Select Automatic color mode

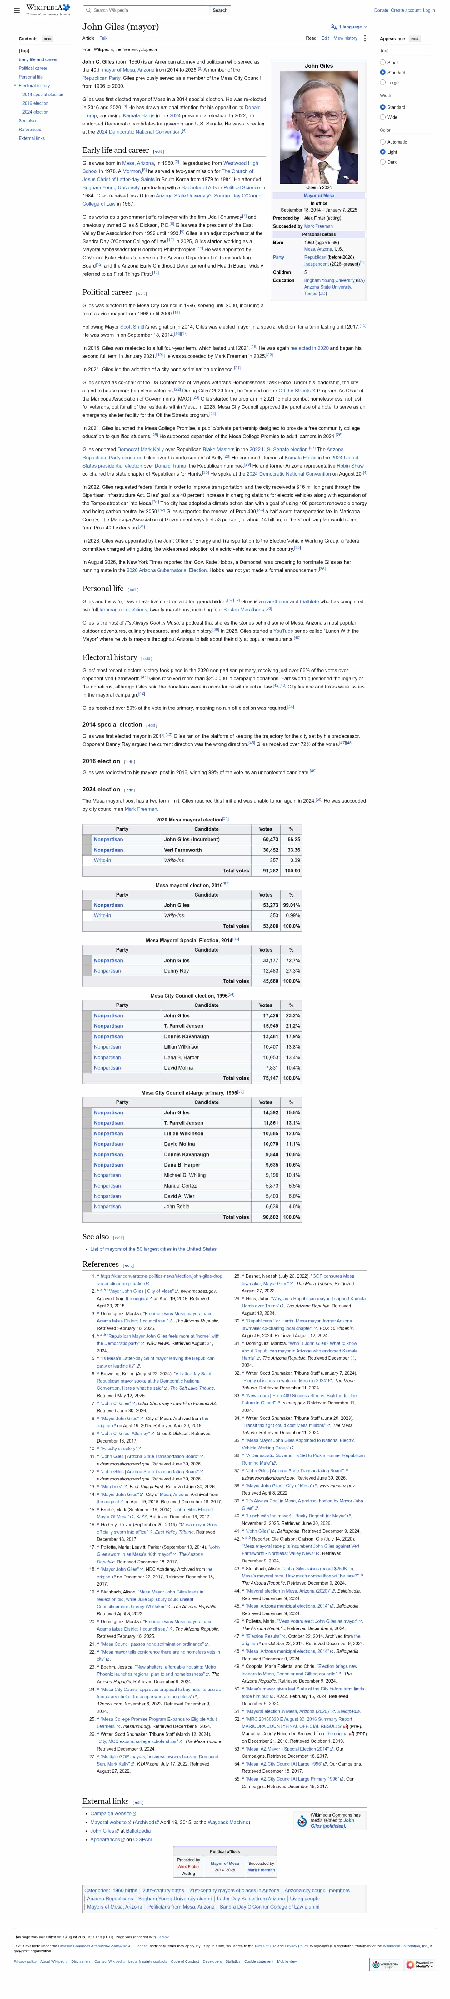click(x=382, y=142)
